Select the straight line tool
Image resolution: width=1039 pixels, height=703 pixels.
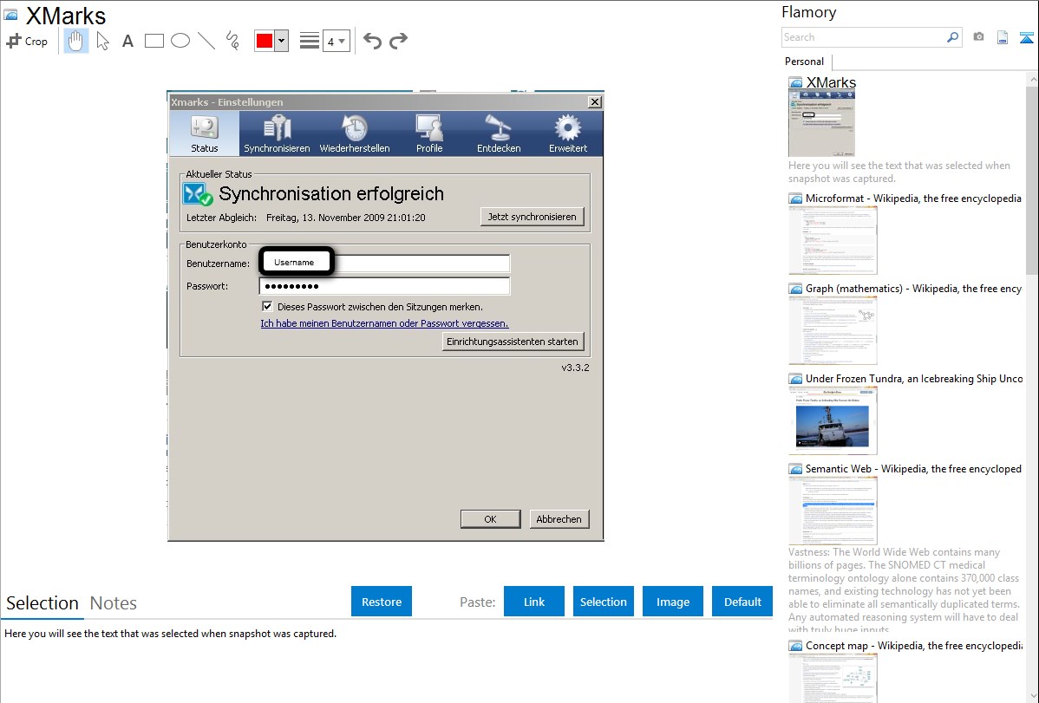coord(206,41)
